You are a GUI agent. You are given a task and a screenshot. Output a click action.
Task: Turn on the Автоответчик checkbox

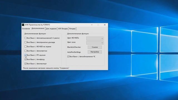click(x=26, y=51)
